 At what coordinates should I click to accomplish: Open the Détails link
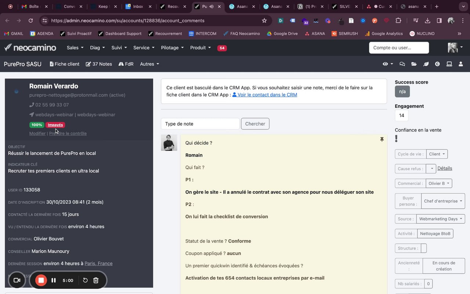(x=445, y=168)
